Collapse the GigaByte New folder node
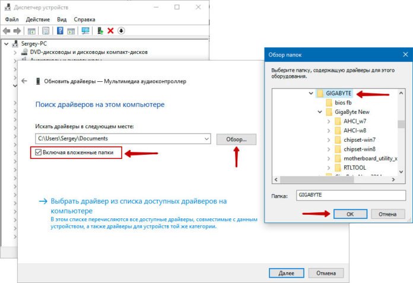Viewport: 413px width, 283px height. pos(320,112)
